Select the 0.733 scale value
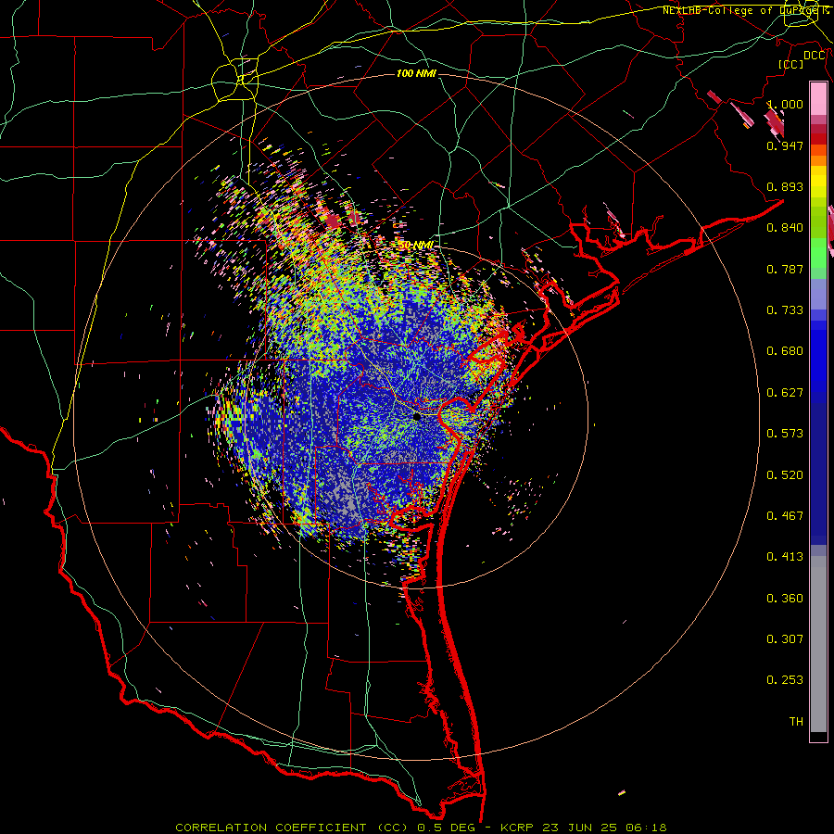This screenshot has height=834, width=834. [785, 310]
